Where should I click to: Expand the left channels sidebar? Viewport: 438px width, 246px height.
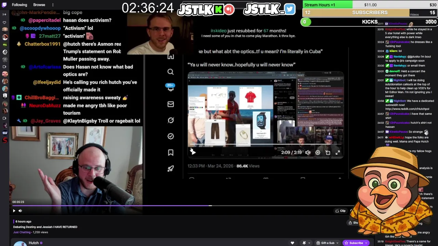pyautogui.click(x=5, y=14)
